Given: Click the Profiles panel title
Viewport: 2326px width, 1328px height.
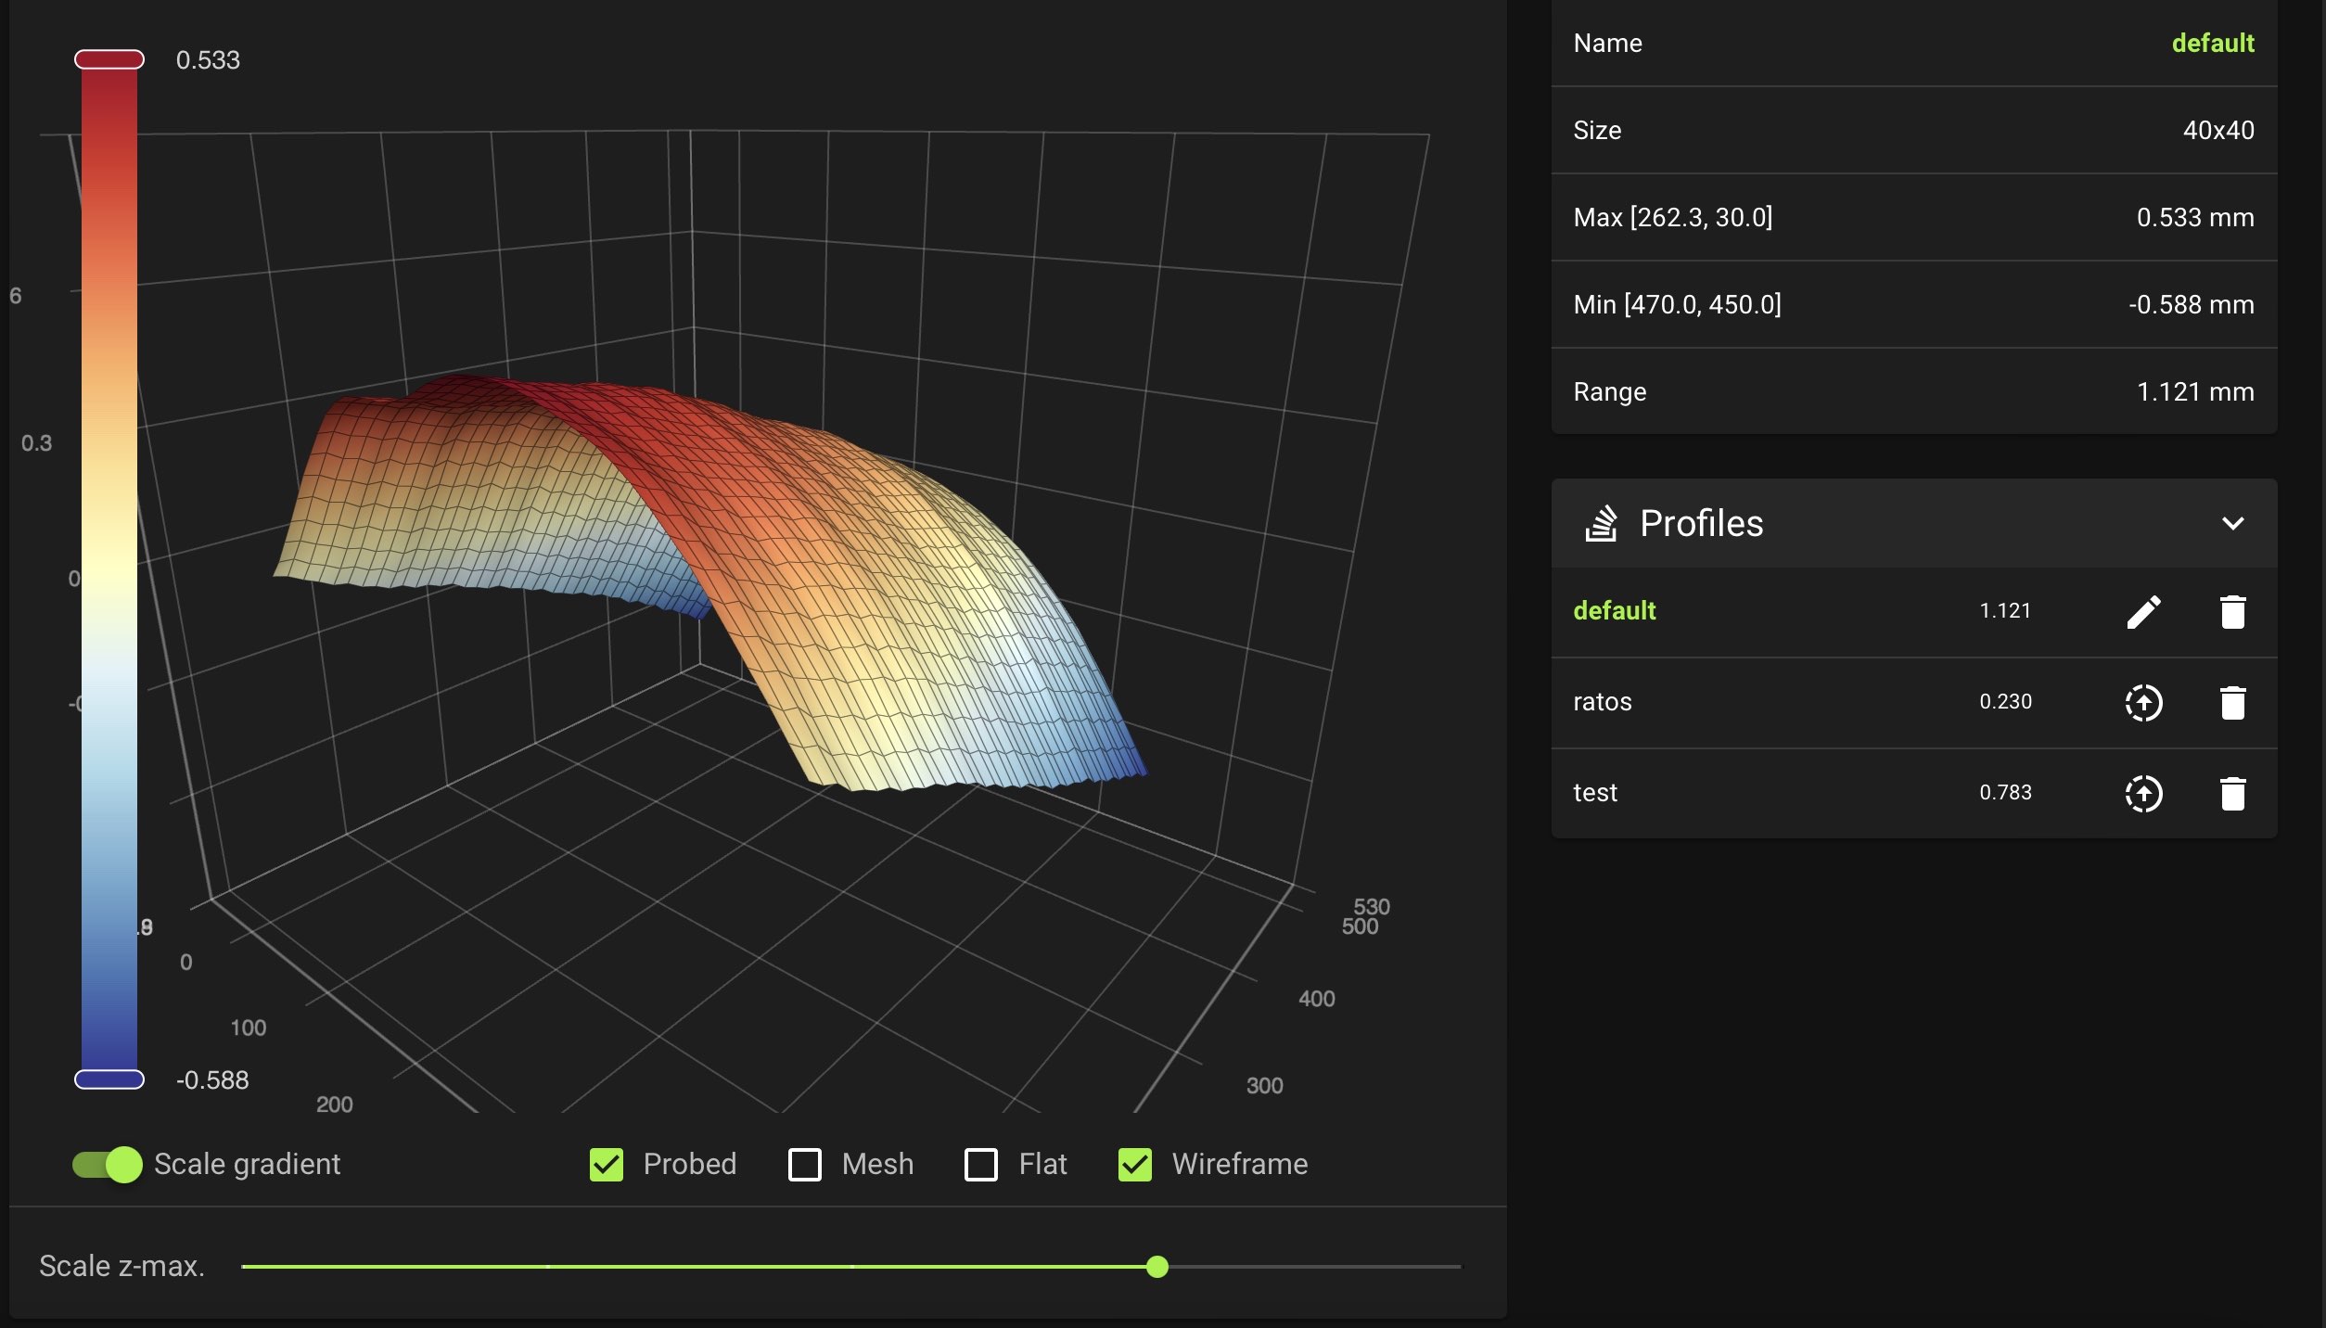Looking at the screenshot, I should tap(1702, 523).
